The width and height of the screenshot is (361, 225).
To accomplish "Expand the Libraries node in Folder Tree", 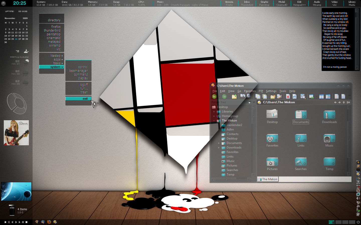I will pos(214,112).
